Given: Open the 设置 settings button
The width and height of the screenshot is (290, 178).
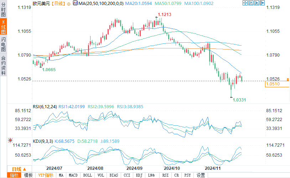Looking at the screenshot, I should [x=201, y=175].
